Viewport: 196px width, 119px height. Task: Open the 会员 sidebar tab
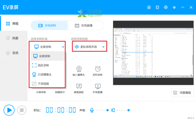point(14,53)
